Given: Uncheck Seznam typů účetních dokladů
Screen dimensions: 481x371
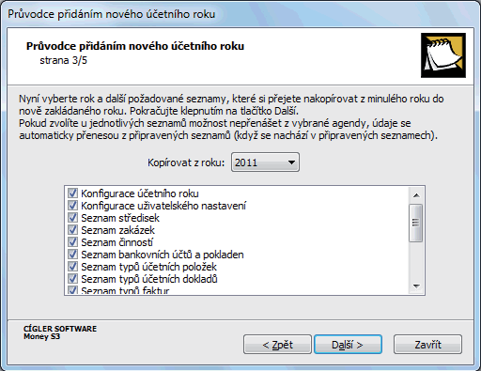Looking at the screenshot, I should pyautogui.click(x=72, y=279).
